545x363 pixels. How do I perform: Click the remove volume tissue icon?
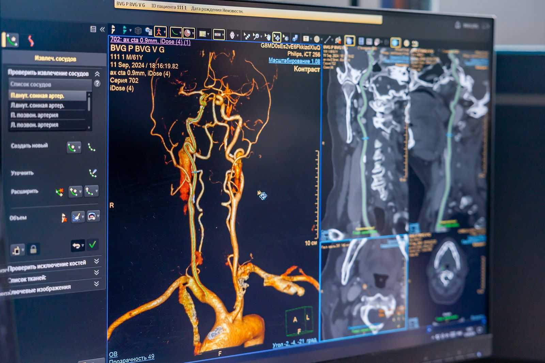point(64,218)
